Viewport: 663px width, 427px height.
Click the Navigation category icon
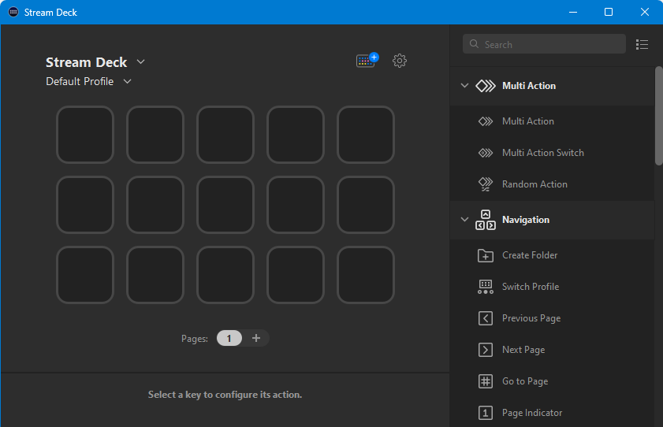(486, 220)
